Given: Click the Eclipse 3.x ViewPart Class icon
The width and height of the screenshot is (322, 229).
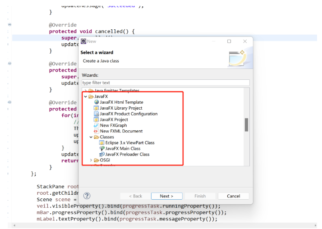Looking at the screenshot, I should [101, 142].
